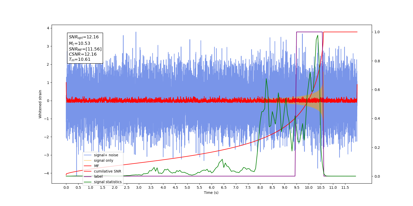Click the 1.5 tick on the time axis

click(x=102, y=187)
